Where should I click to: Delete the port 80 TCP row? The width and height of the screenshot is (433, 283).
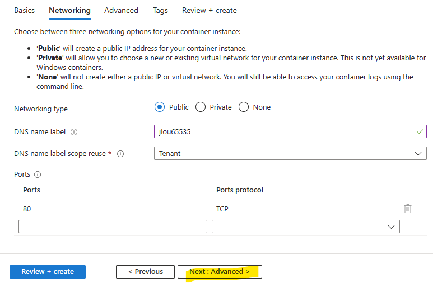click(x=408, y=209)
